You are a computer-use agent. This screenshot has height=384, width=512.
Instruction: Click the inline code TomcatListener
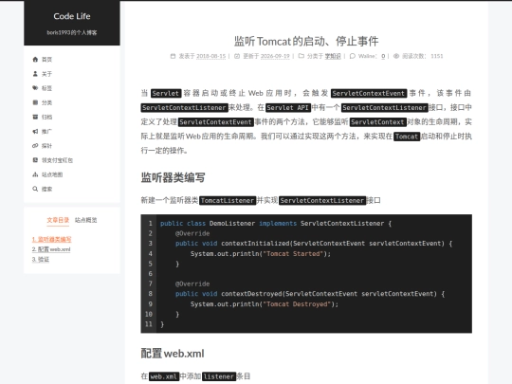[x=228, y=200]
